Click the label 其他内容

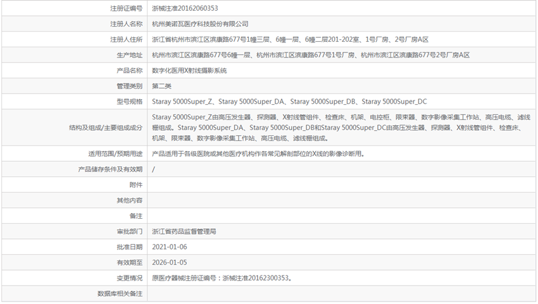(x=129, y=200)
